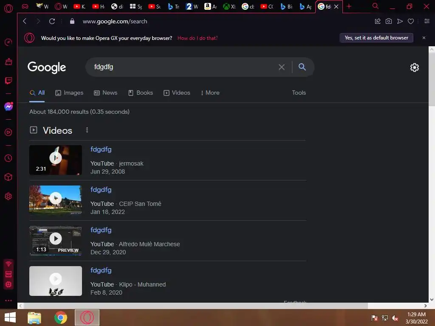Open My Flow send icon
Viewport: 435px width, 326px height.
coord(400,21)
